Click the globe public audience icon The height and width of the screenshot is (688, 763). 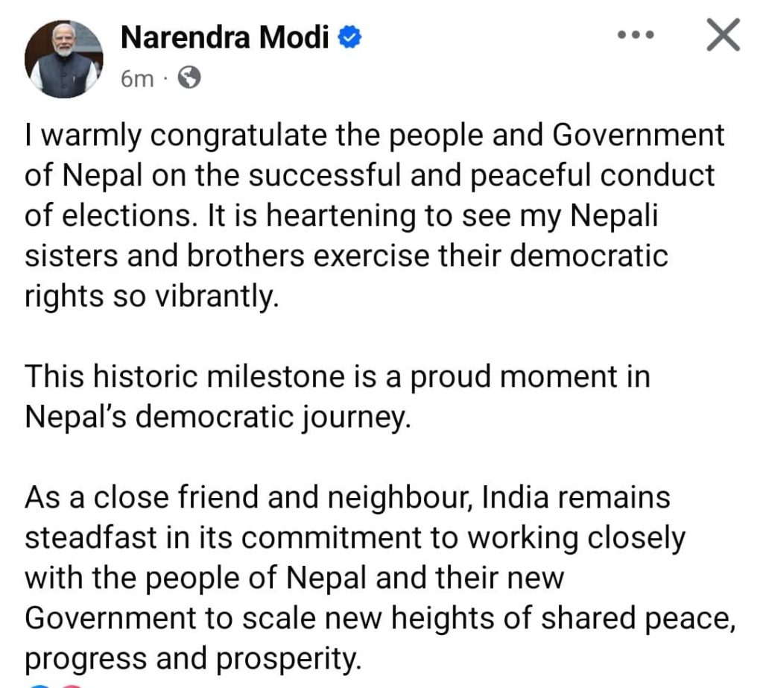coord(190,78)
